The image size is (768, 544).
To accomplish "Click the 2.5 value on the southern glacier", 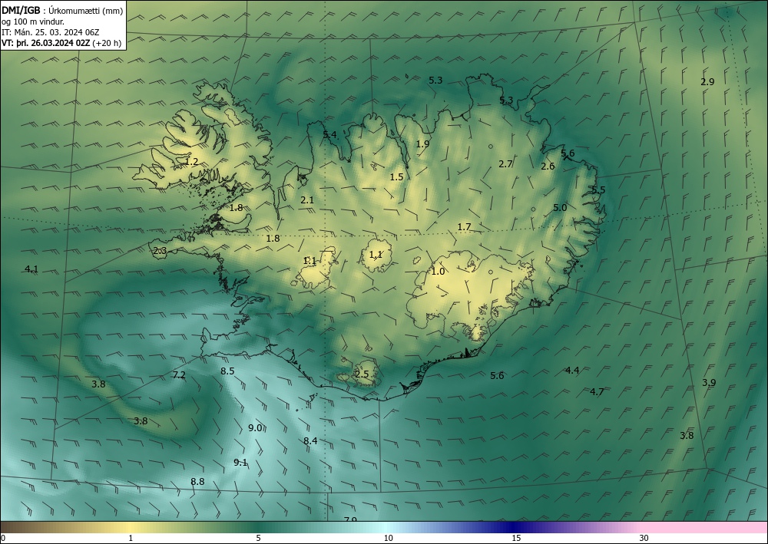I will [362, 374].
